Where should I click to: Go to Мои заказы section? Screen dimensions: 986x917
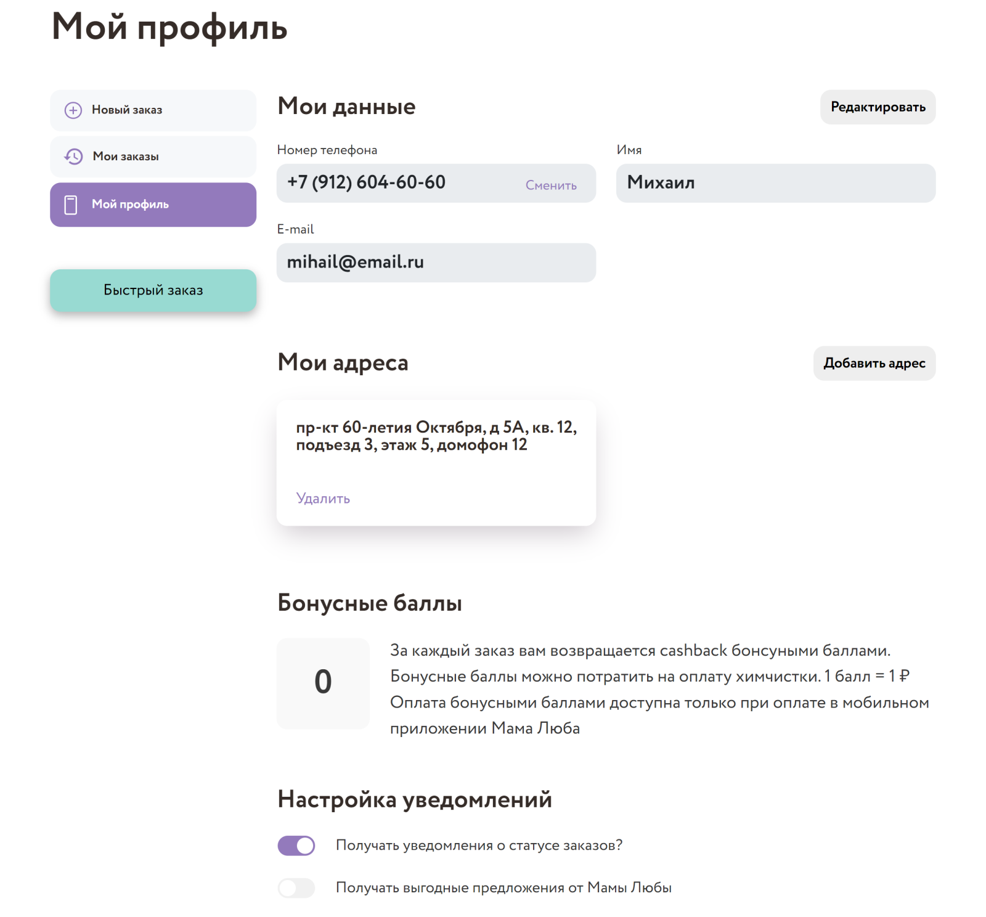(153, 157)
